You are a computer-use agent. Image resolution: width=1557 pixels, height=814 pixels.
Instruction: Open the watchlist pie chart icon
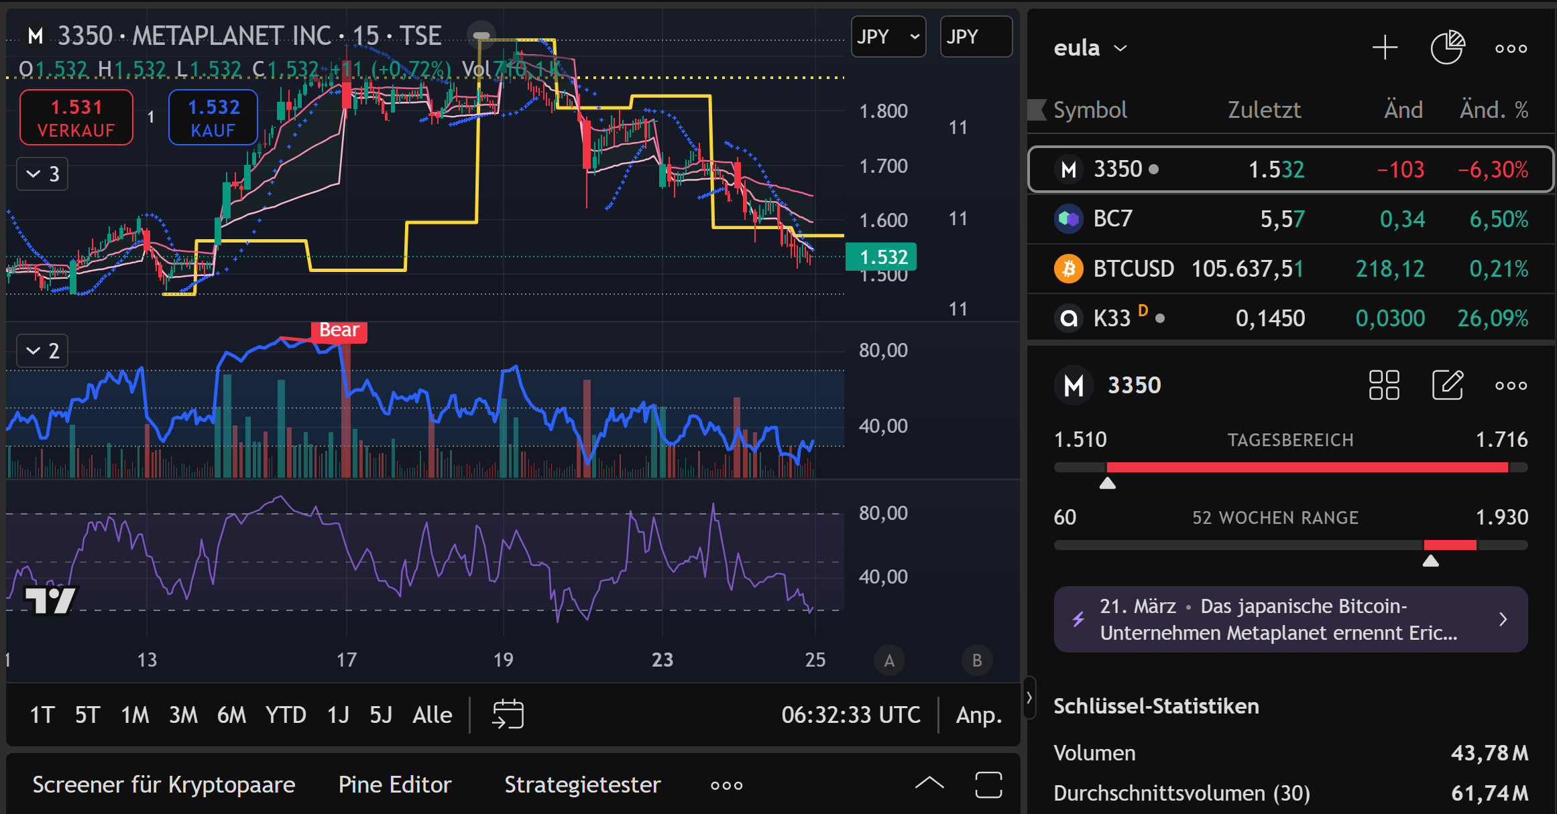[1448, 48]
